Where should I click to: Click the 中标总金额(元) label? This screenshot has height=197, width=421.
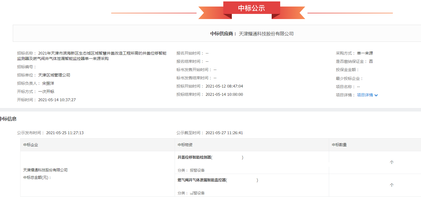click(37, 178)
